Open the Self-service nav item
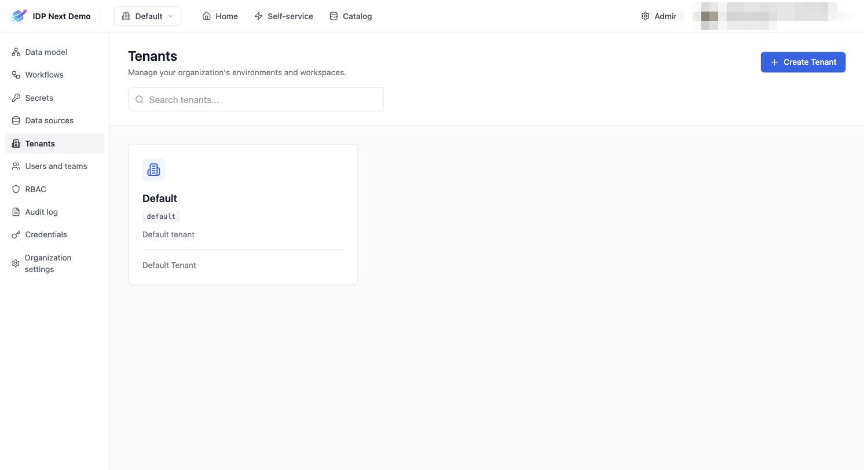Image resolution: width=864 pixels, height=470 pixels. (284, 16)
